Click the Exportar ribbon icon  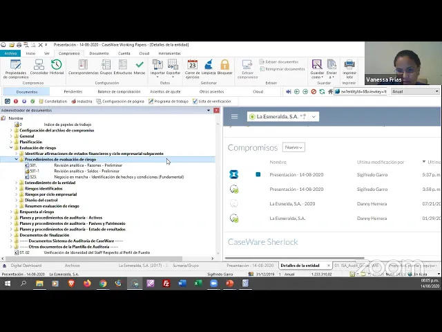(173, 68)
